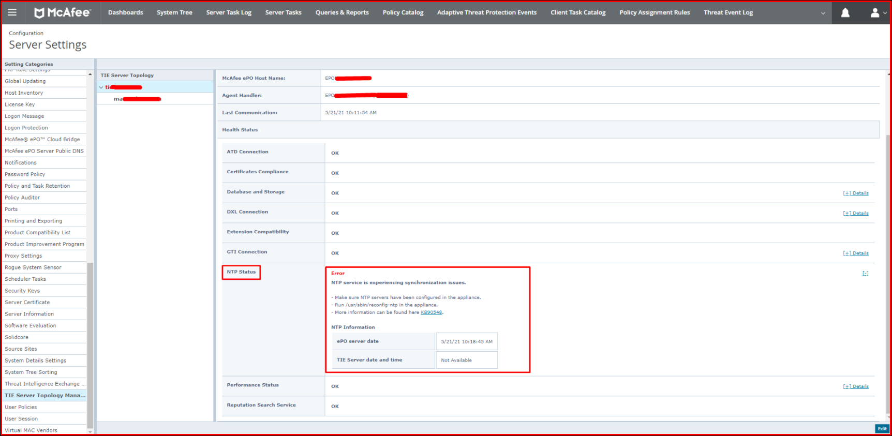Open the KB90548 link

coord(432,312)
